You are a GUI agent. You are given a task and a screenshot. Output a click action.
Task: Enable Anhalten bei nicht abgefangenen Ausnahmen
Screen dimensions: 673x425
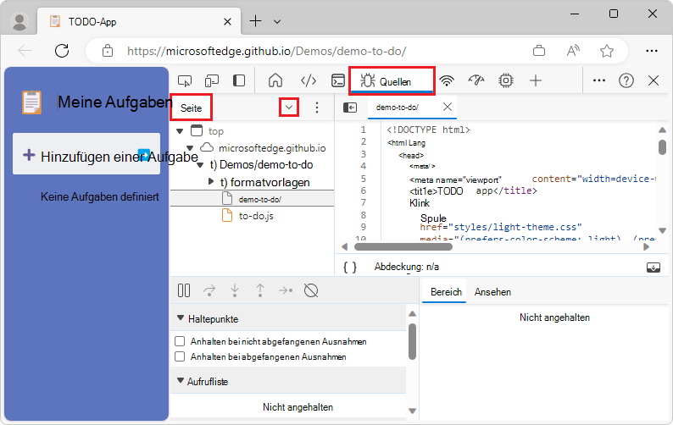[180, 341]
